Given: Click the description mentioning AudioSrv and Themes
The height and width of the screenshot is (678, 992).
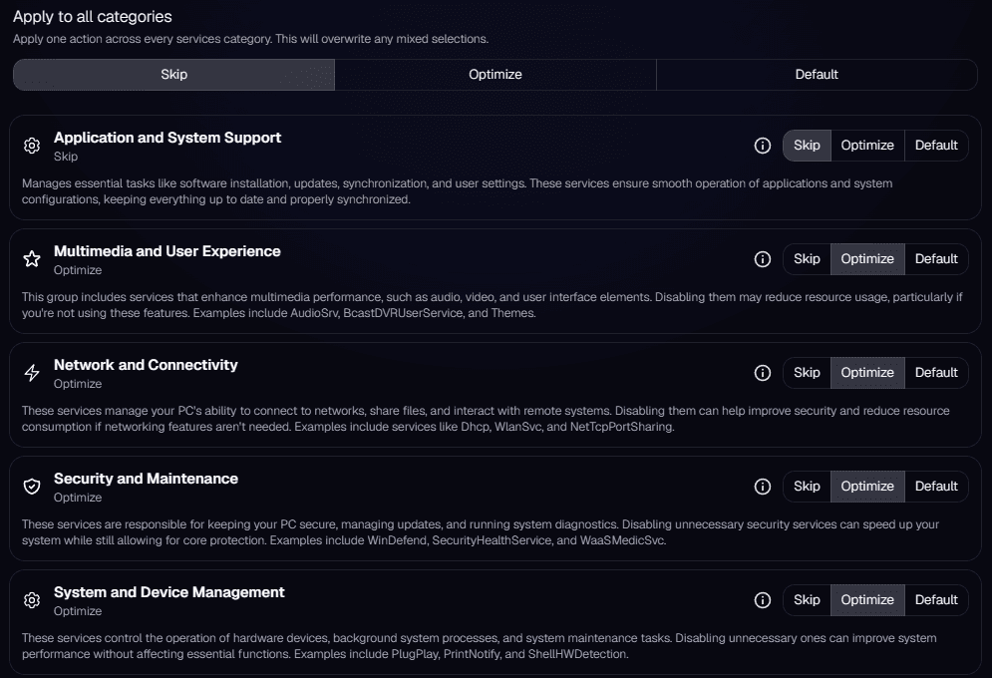Looking at the screenshot, I should click(493, 305).
